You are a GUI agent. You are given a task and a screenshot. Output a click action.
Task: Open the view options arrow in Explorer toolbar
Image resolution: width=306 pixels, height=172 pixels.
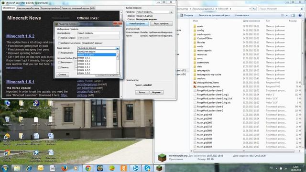click(287, 15)
